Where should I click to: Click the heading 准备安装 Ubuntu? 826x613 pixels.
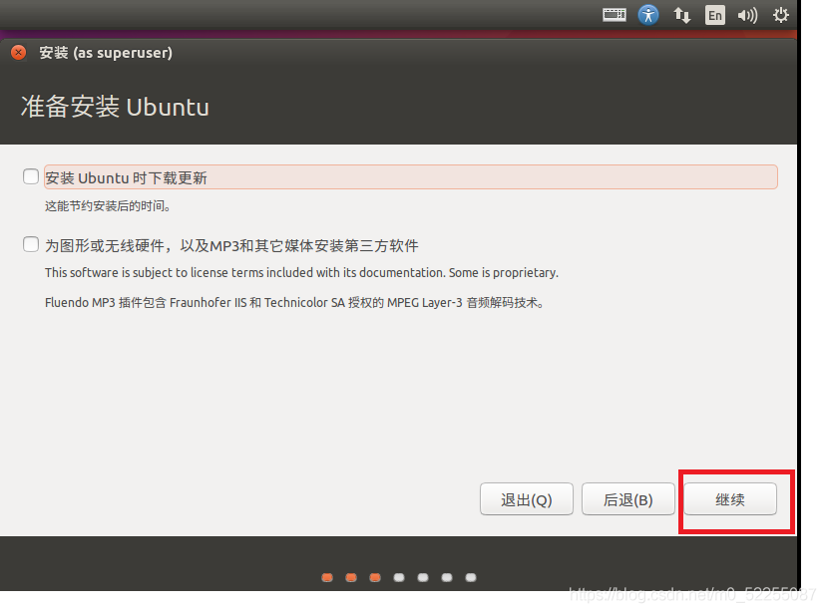(115, 107)
